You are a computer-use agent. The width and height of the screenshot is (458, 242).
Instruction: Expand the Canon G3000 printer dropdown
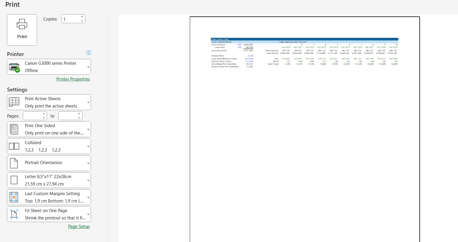click(88, 67)
